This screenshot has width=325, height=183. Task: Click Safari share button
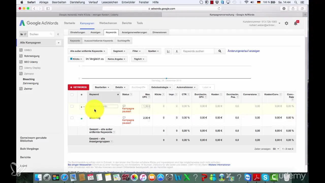[293, 8]
